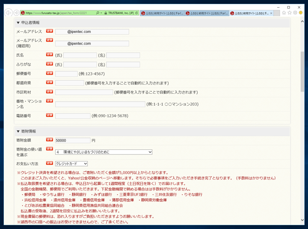
Task: Click the 氏名 surname (氏) field
Action: pyautogui.click(x=80, y=55)
